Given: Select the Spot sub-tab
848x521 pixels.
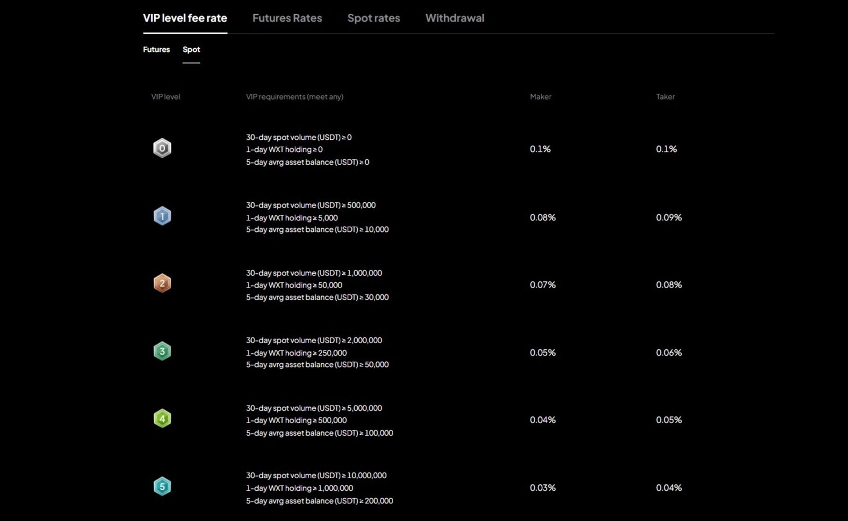Looking at the screenshot, I should 191,49.
